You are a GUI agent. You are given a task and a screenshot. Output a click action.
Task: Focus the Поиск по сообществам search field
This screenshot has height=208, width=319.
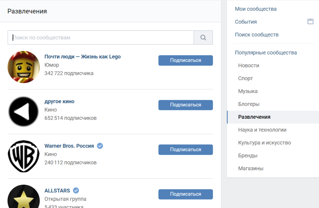coord(101,38)
